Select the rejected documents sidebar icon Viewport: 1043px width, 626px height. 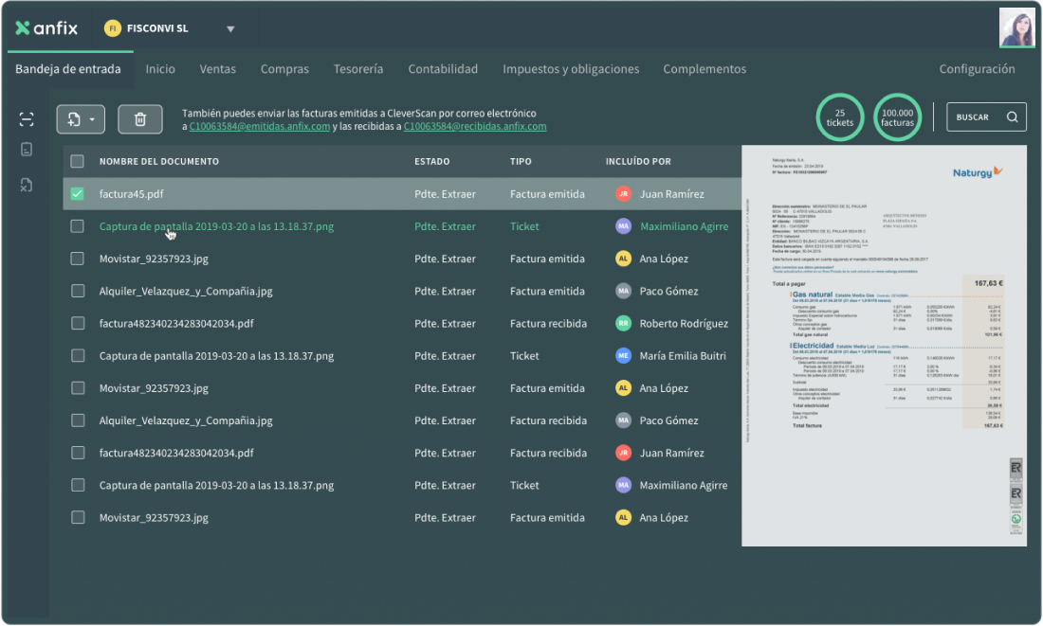pyautogui.click(x=26, y=185)
